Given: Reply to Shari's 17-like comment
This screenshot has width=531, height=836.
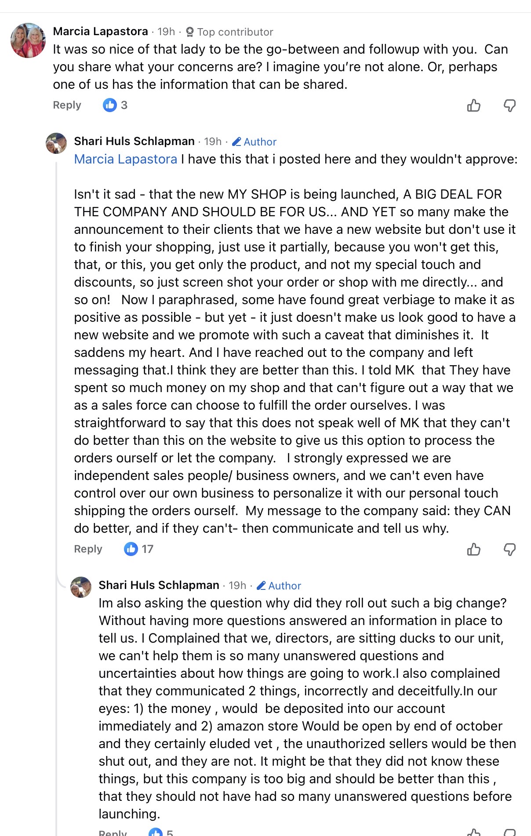Looking at the screenshot, I should (x=88, y=549).
